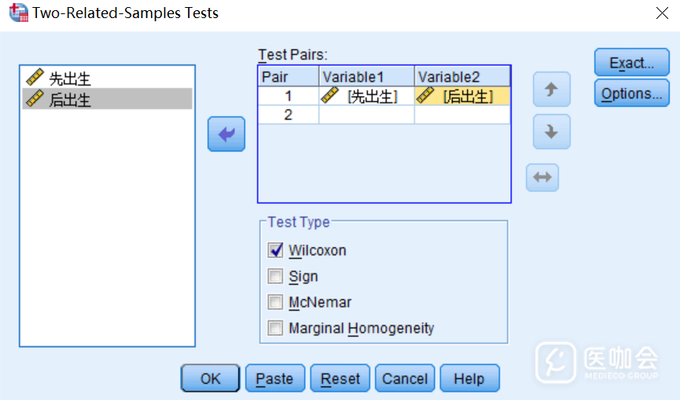Select the empty Variable1 cell in pair 2
680x400 pixels.
coord(366,116)
